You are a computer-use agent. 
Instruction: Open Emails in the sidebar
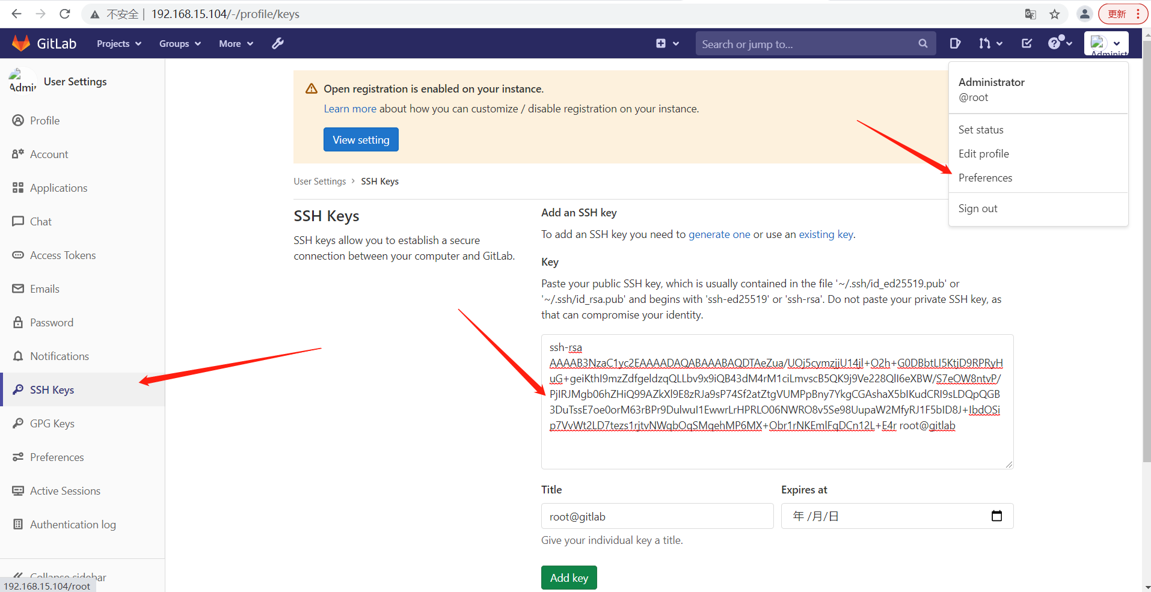[82, 288]
